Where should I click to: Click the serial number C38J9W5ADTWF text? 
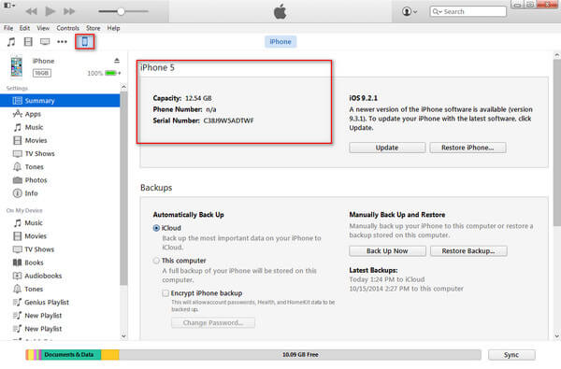coord(229,121)
